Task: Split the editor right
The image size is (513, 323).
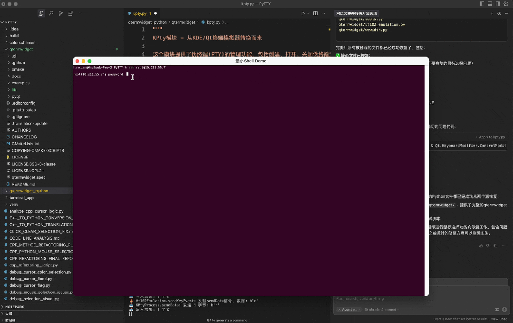Action: [315, 13]
